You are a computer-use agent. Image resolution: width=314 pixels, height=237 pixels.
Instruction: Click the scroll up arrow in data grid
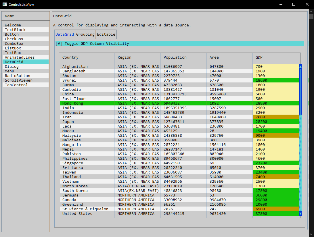tap(300, 66)
